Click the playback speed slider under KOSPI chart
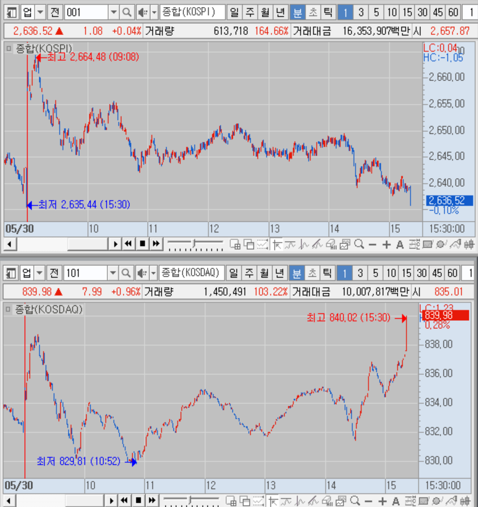This screenshot has height=507, width=478. pos(195,244)
